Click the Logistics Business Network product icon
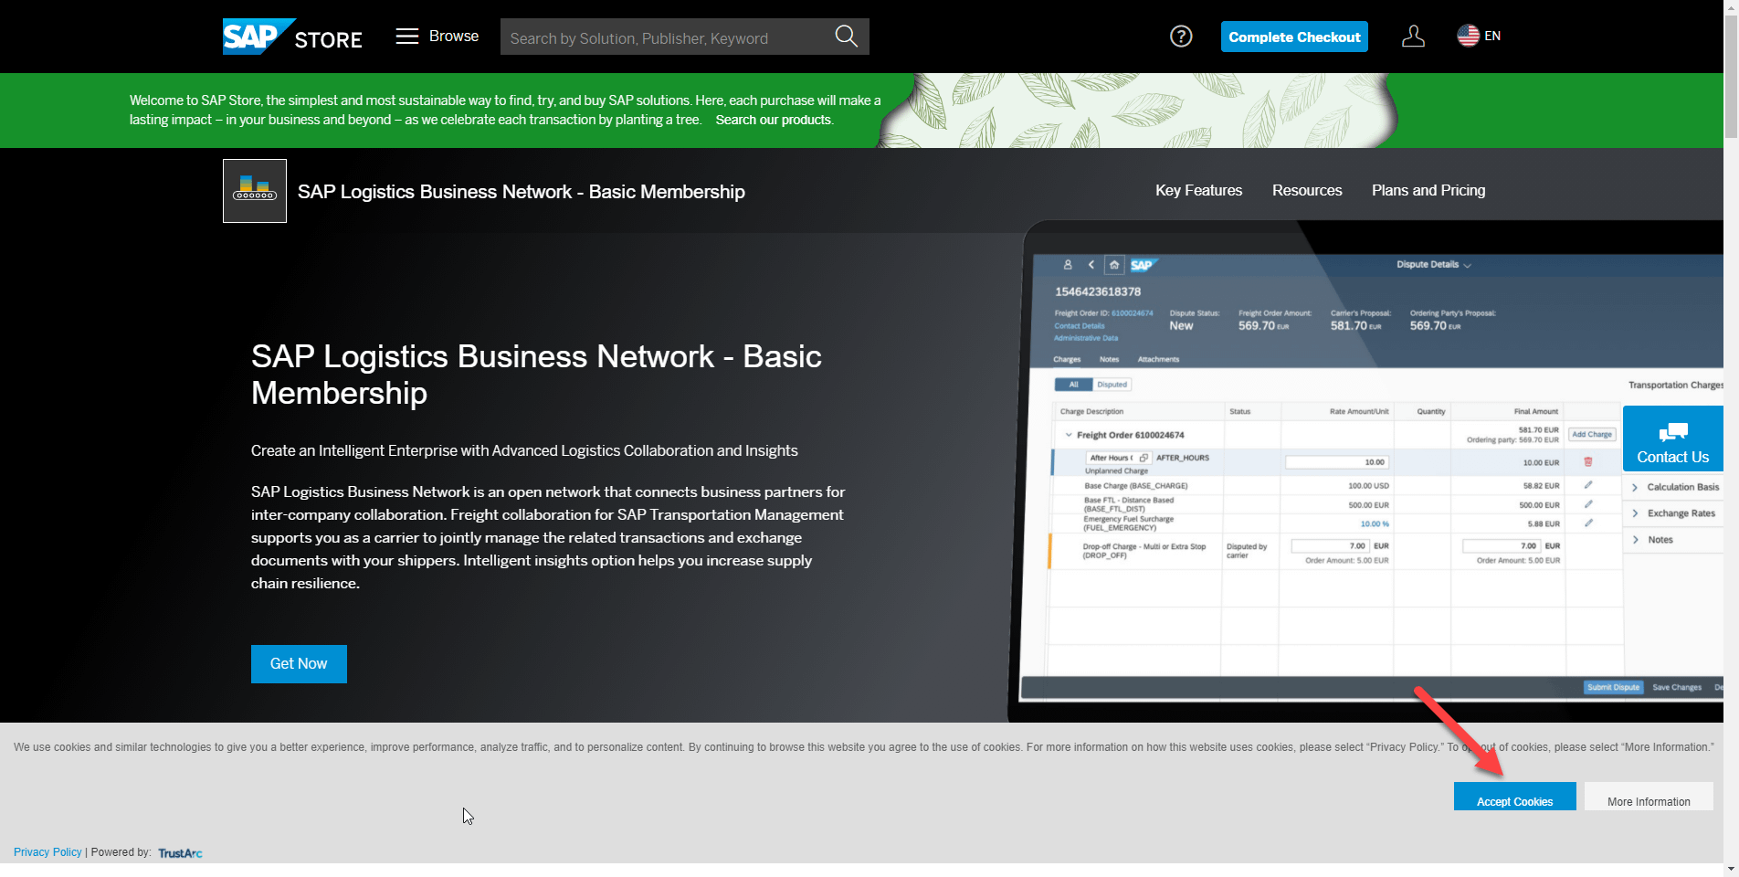 pos(255,191)
